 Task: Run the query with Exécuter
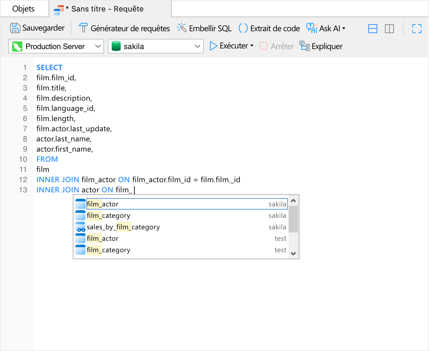[x=229, y=46]
